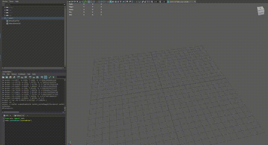The height and width of the screenshot is (145, 268).
Task: Click Clear Input icon
Action: point(22,77)
